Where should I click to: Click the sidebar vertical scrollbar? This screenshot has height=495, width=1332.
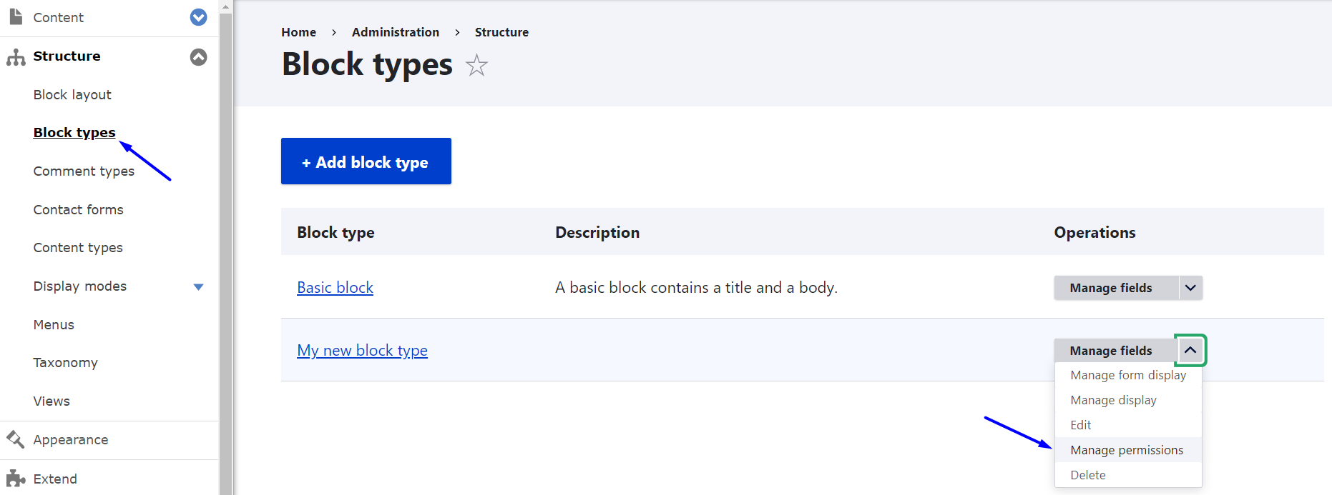[x=226, y=250]
